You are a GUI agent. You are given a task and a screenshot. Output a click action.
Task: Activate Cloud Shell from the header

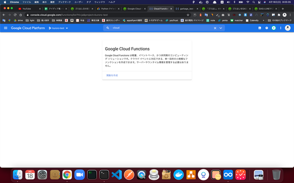point(259,28)
